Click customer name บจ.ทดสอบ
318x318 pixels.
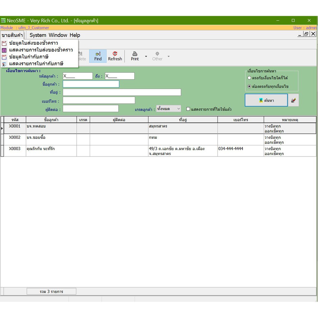tap(36, 126)
